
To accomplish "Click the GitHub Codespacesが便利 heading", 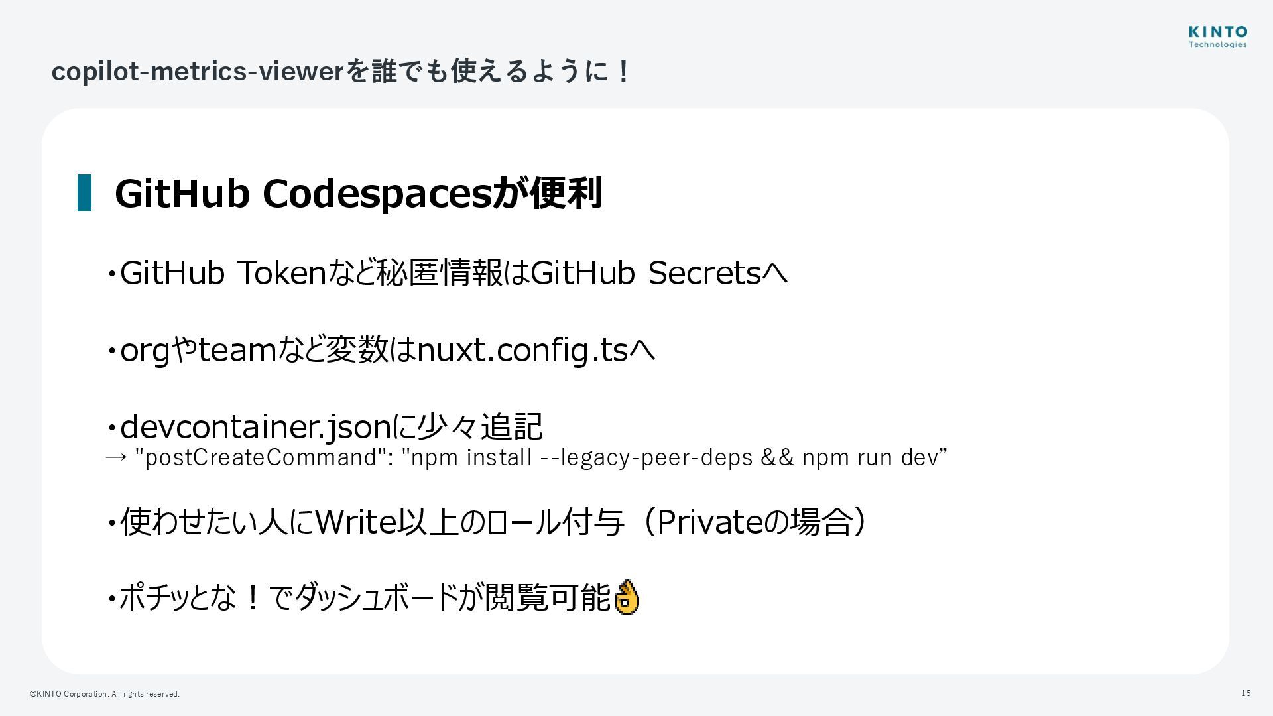I will pos(358,193).
